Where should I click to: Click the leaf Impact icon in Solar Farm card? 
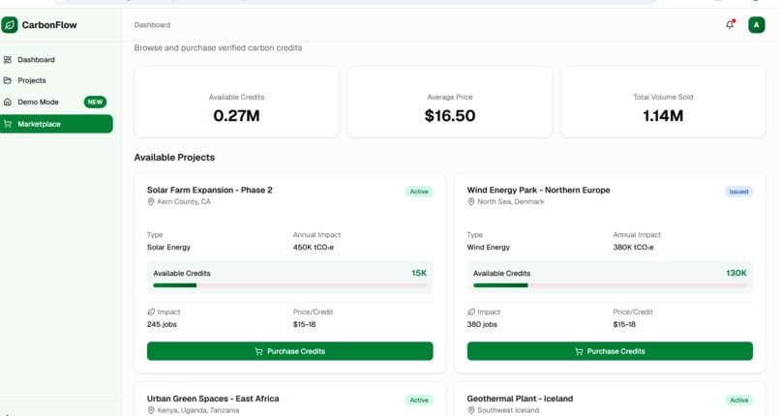pyautogui.click(x=151, y=312)
